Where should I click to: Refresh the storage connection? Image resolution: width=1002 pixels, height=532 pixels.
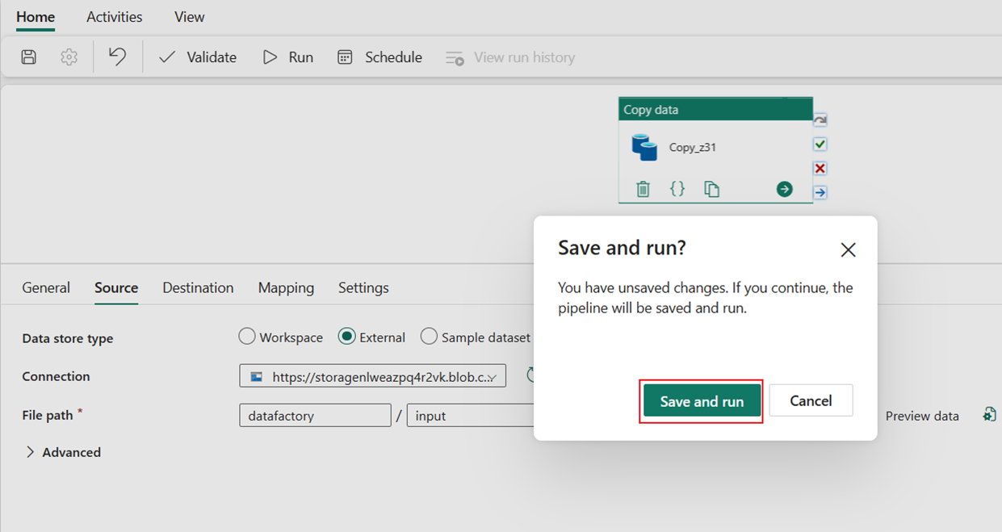tap(529, 374)
